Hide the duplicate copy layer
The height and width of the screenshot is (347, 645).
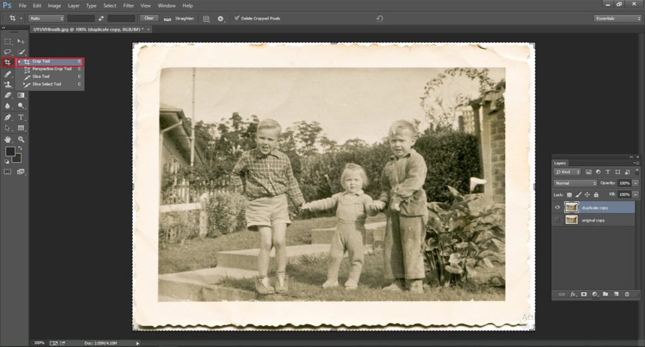point(557,208)
